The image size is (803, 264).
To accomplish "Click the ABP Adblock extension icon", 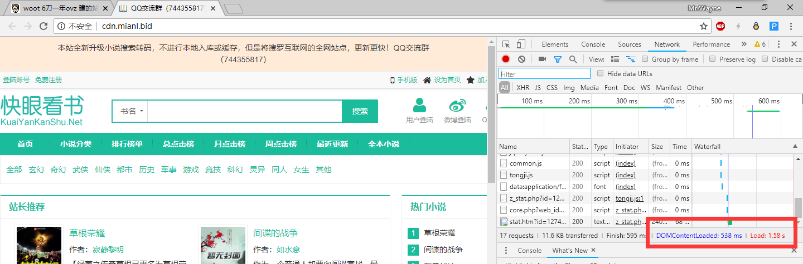I will pyautogui.click(x=720, y=26).
